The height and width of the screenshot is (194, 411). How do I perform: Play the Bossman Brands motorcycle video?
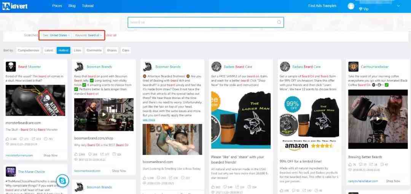pos(104,114)
